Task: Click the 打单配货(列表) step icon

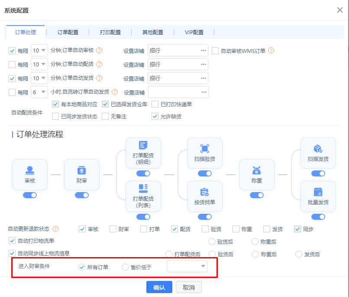Action: (143, 189)
